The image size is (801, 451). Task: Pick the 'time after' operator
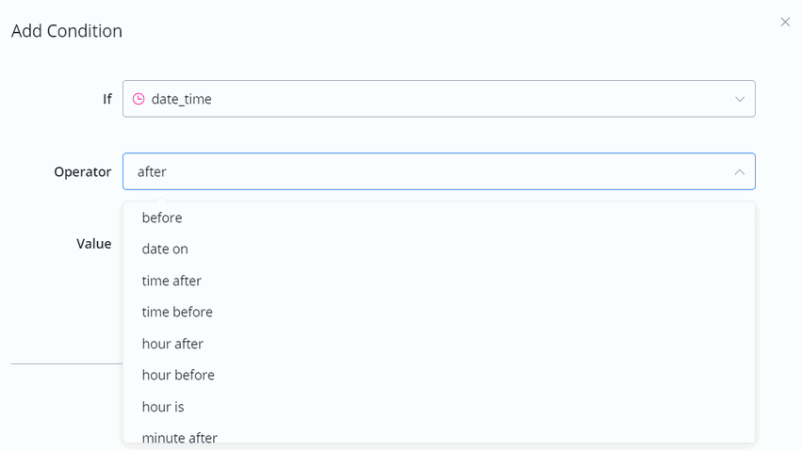click(x=172, y=281)
